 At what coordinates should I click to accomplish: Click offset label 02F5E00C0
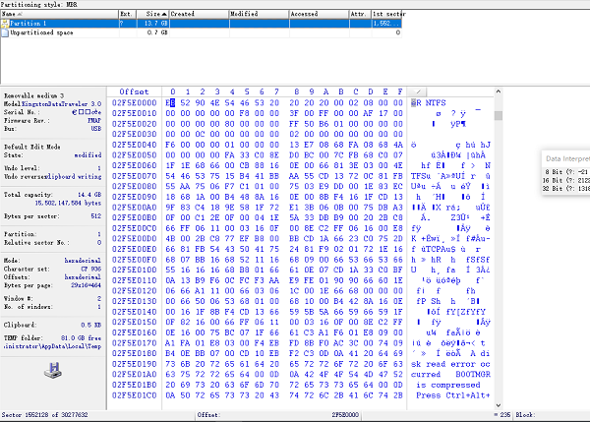(135, 228)
